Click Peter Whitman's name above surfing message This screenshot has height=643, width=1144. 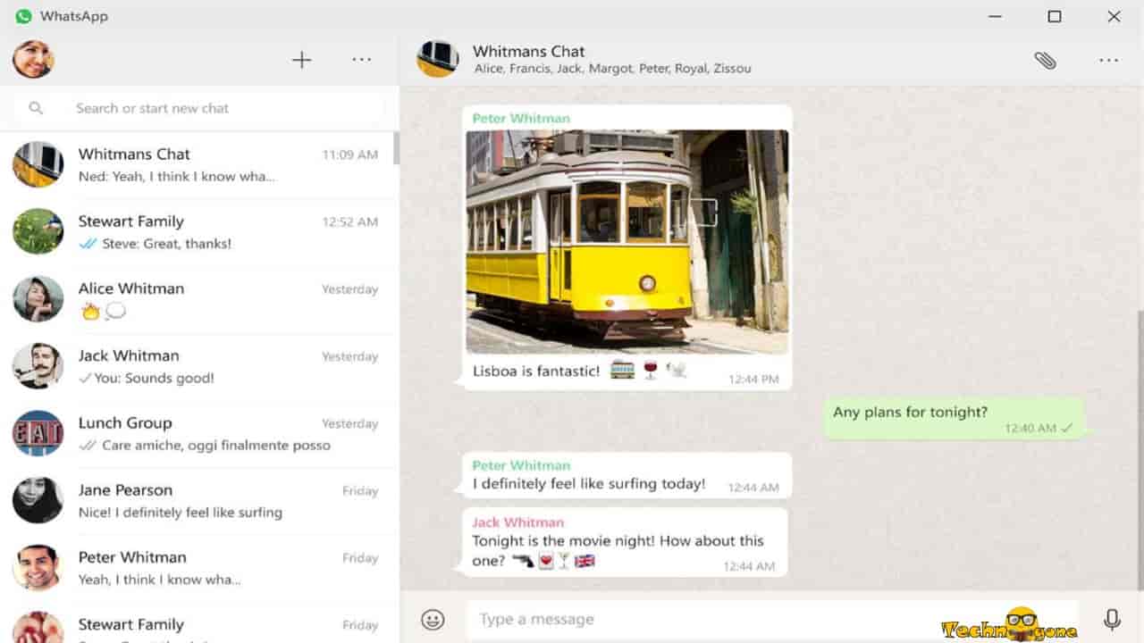click(x=521, y=465)
